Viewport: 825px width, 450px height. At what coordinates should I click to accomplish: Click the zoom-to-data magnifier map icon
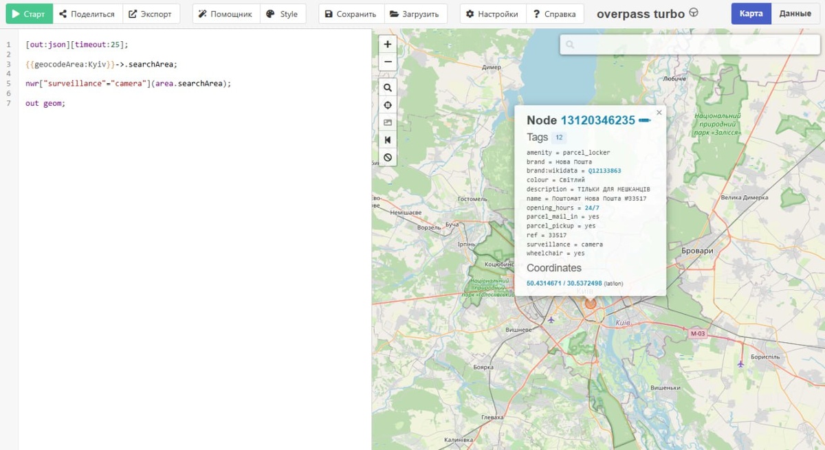pos(388,88)
